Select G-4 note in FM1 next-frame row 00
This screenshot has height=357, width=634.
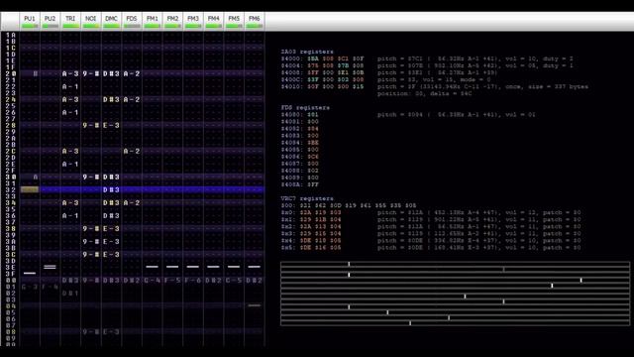point(152,280)
